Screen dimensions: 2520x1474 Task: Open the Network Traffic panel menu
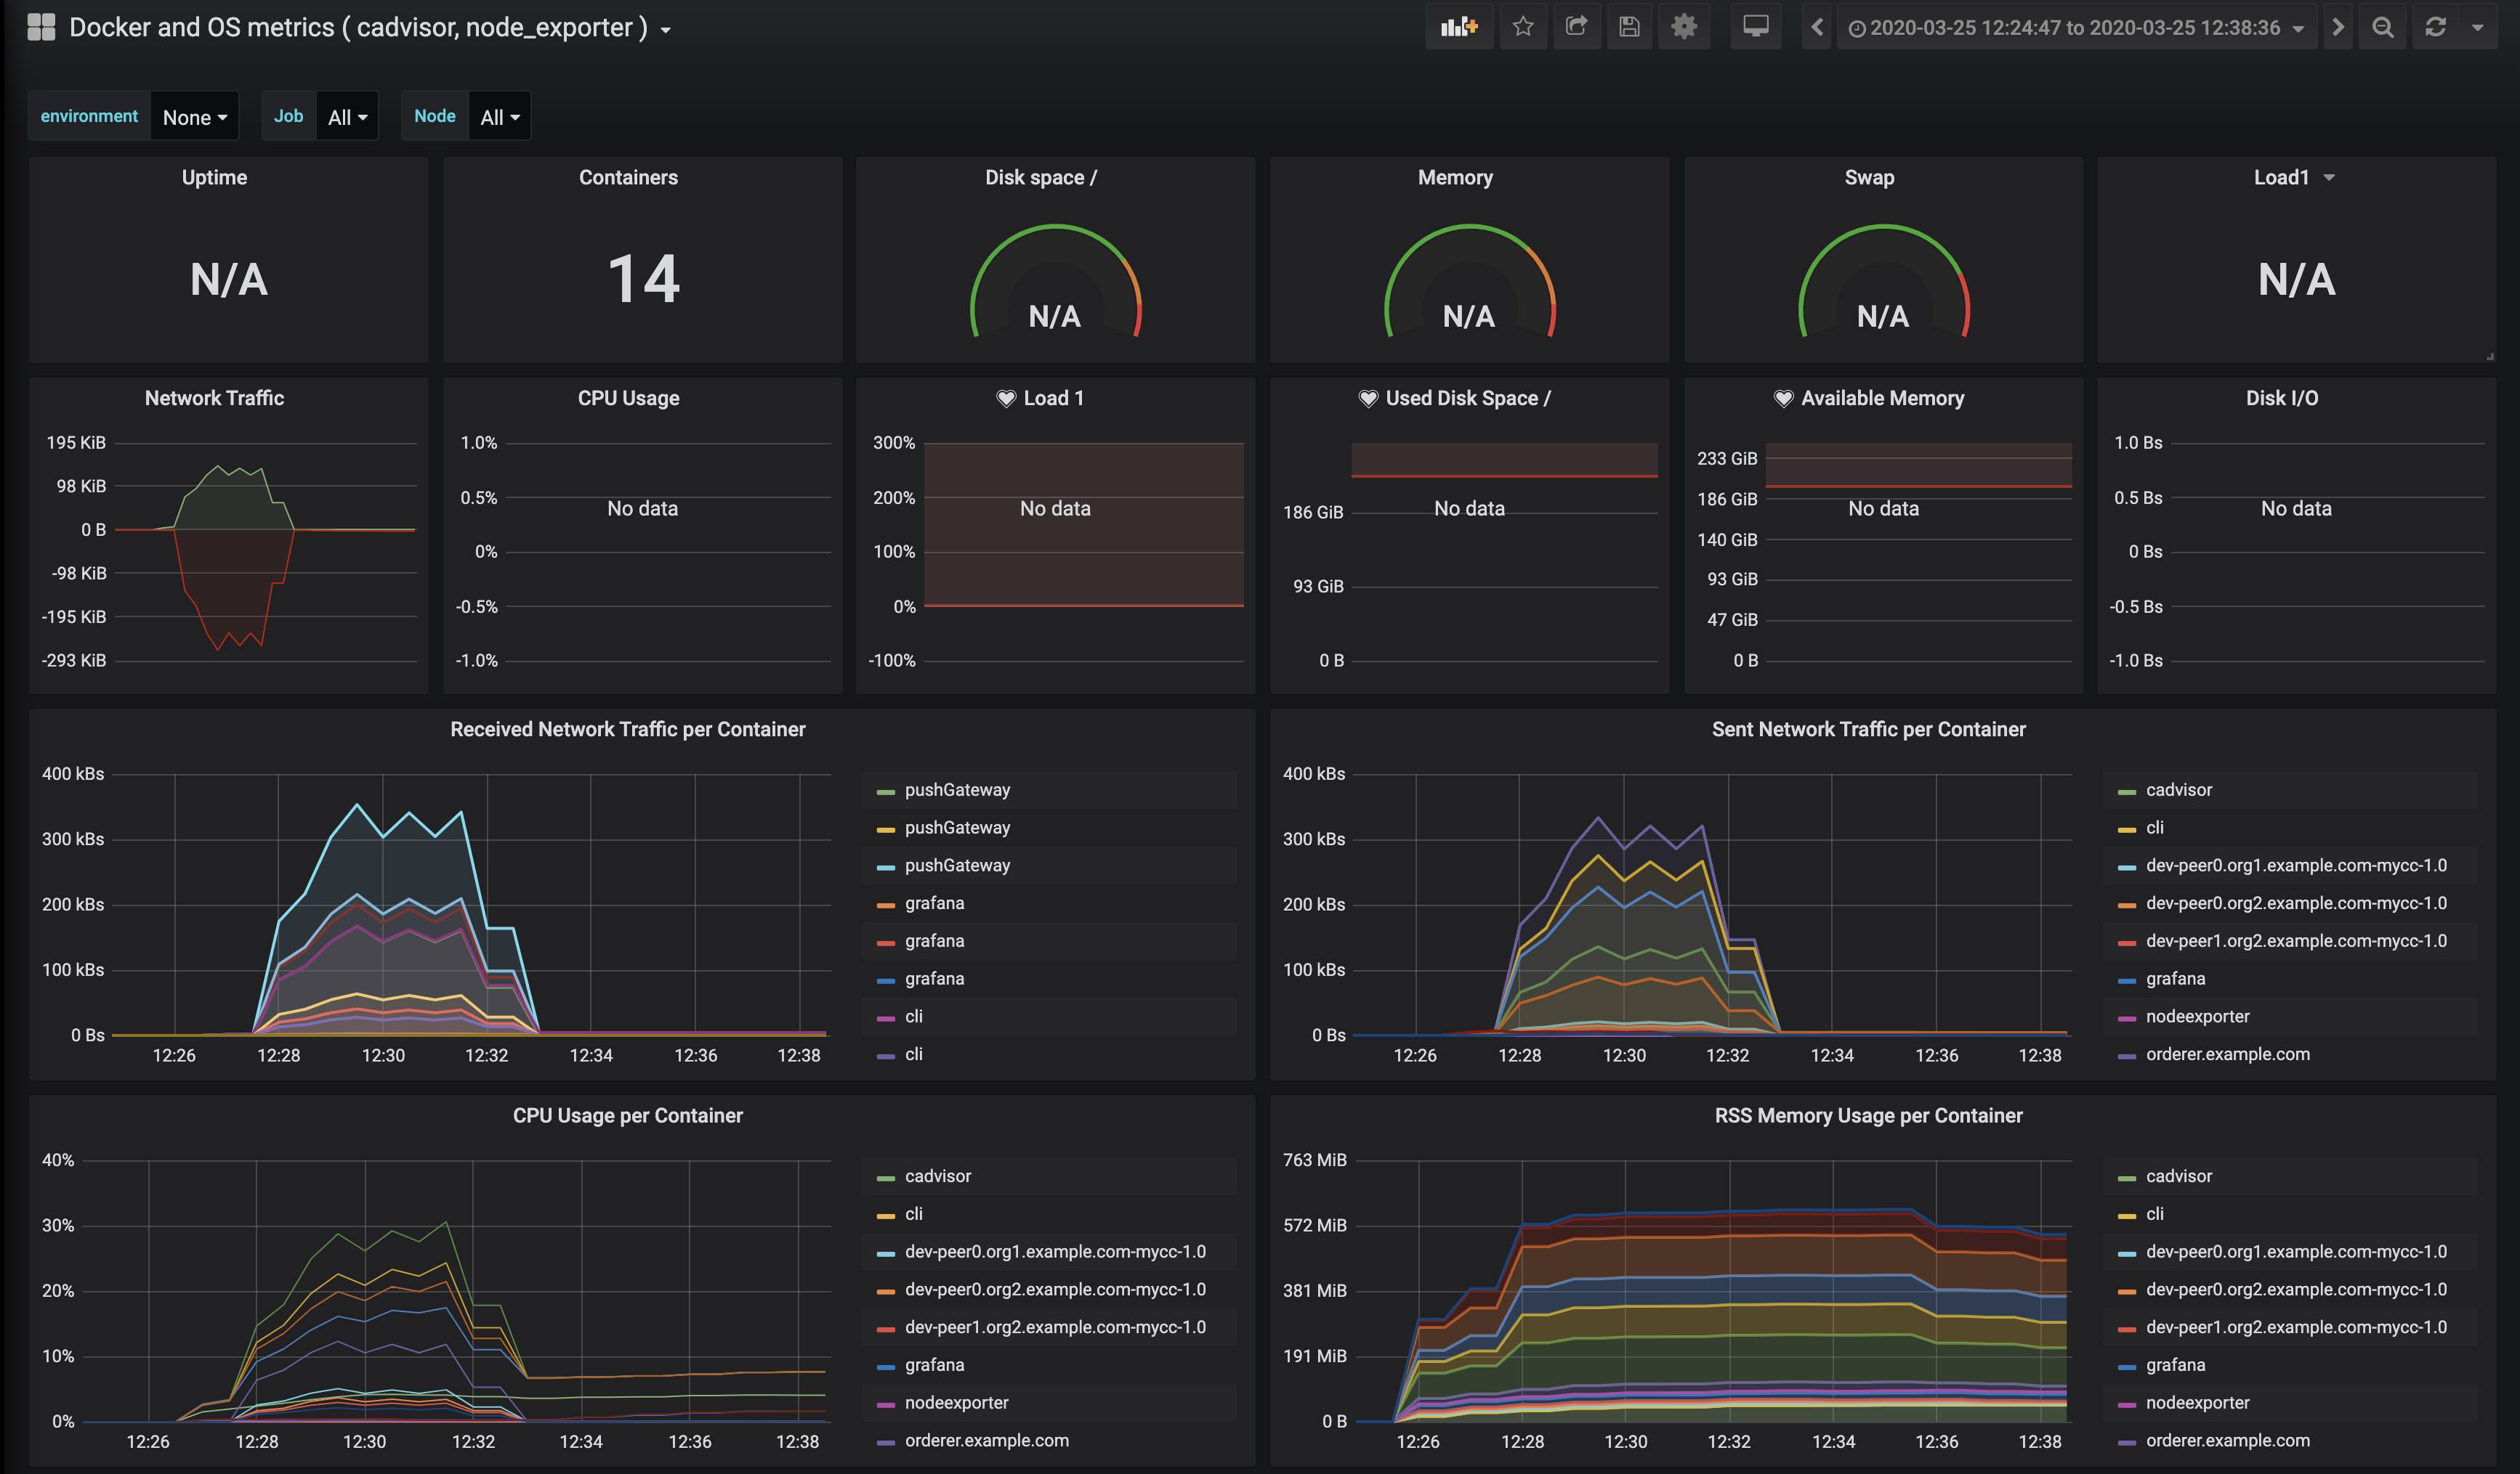tap(214, 398)
